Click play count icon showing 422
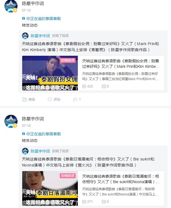171x208 pixels. point(84,86)
